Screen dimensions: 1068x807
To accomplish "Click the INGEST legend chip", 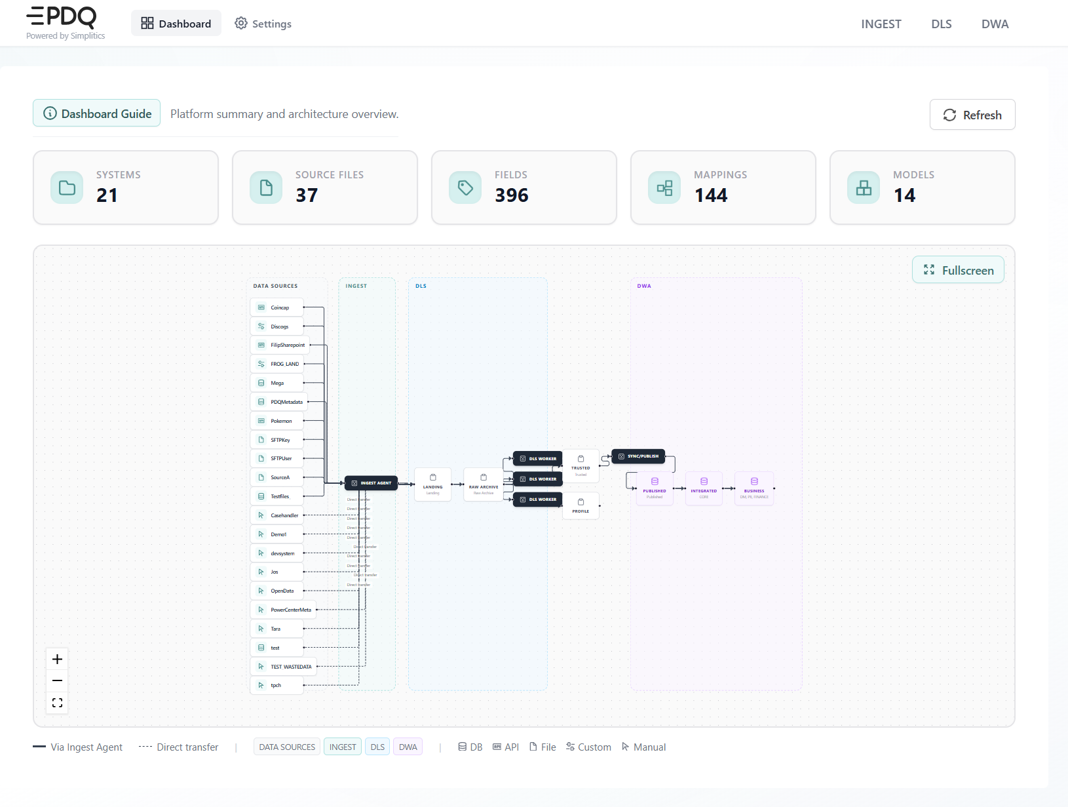I will click(x=343, y=747).
